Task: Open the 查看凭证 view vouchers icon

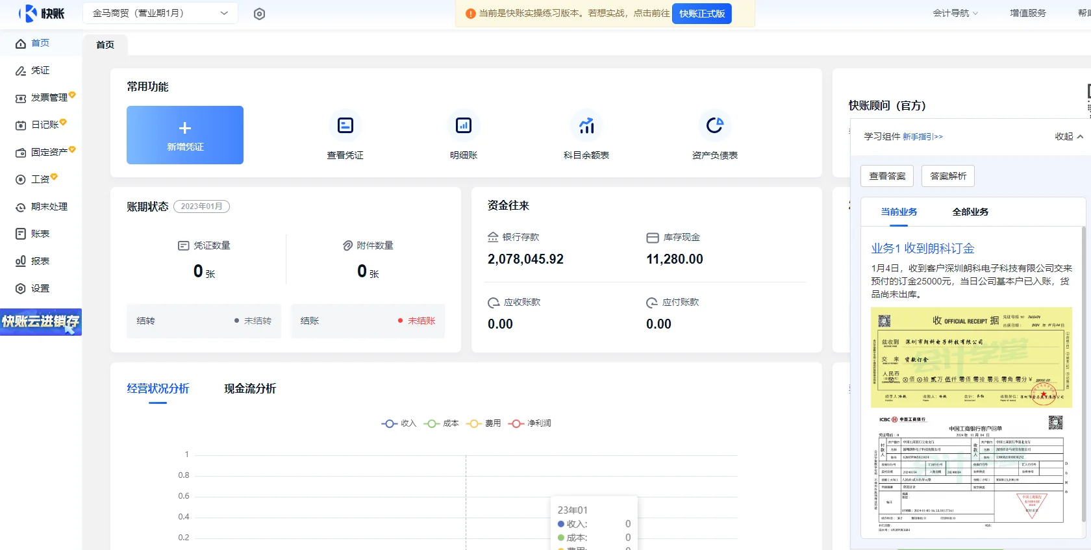Action: pyautogui.click(x=345, y=125)
